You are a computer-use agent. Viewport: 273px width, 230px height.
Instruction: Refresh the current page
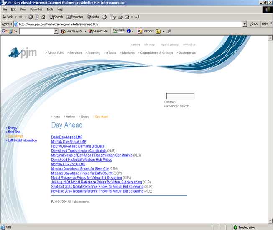[x=37, y=17]
